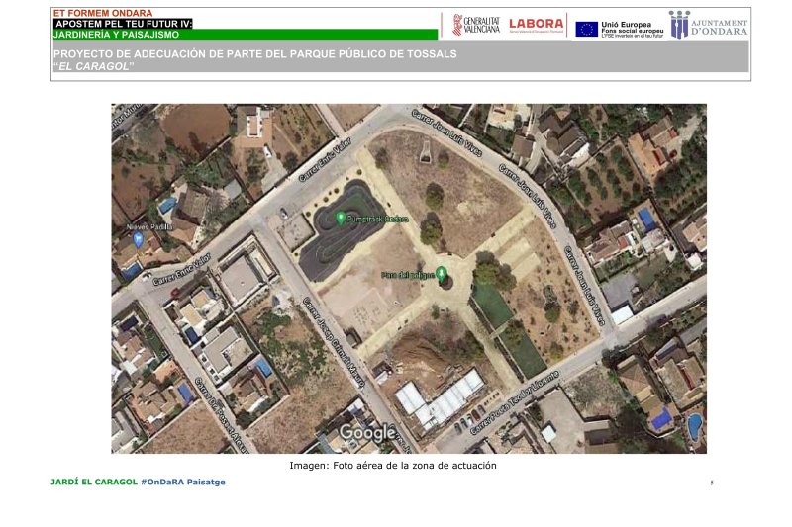Viewport: 792px width, 527px height.
Task: Click the page number 5 in footer
Action: (x=712, y=483)
